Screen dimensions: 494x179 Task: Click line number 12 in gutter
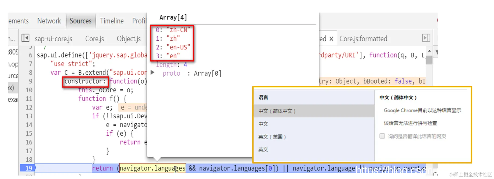click(x=29, y=107)
